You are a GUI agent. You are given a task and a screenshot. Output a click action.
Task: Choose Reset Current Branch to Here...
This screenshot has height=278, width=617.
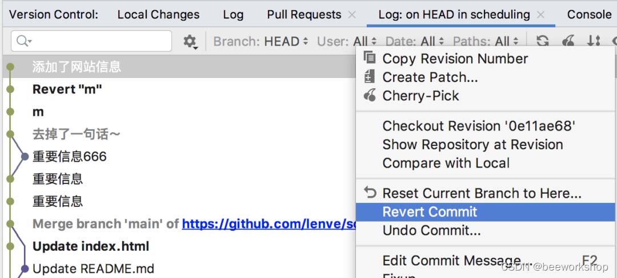[486, 193]
